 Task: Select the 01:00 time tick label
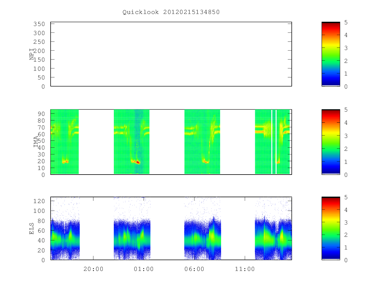click(144, 269)
